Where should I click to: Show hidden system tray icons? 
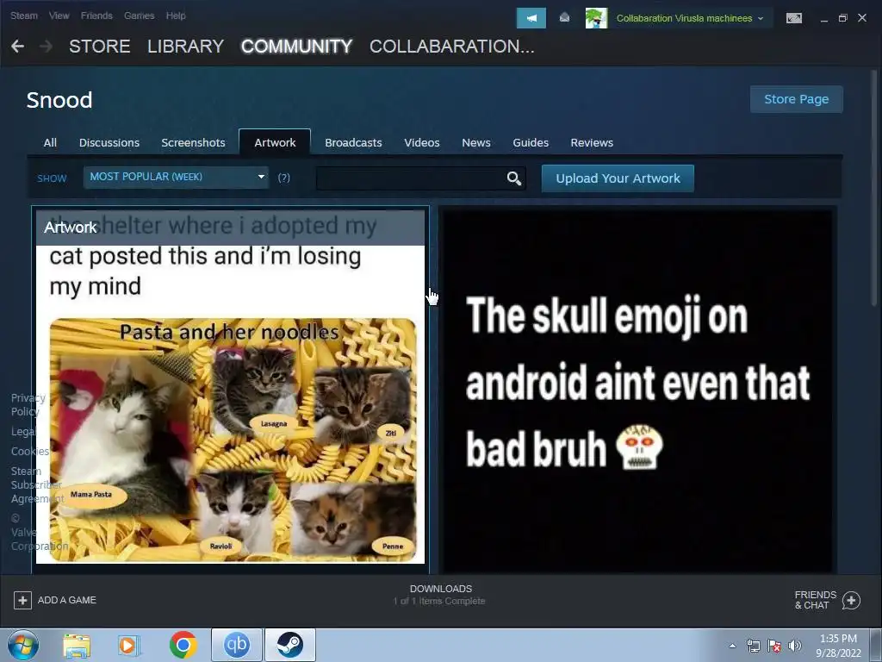tap(732, 646)
